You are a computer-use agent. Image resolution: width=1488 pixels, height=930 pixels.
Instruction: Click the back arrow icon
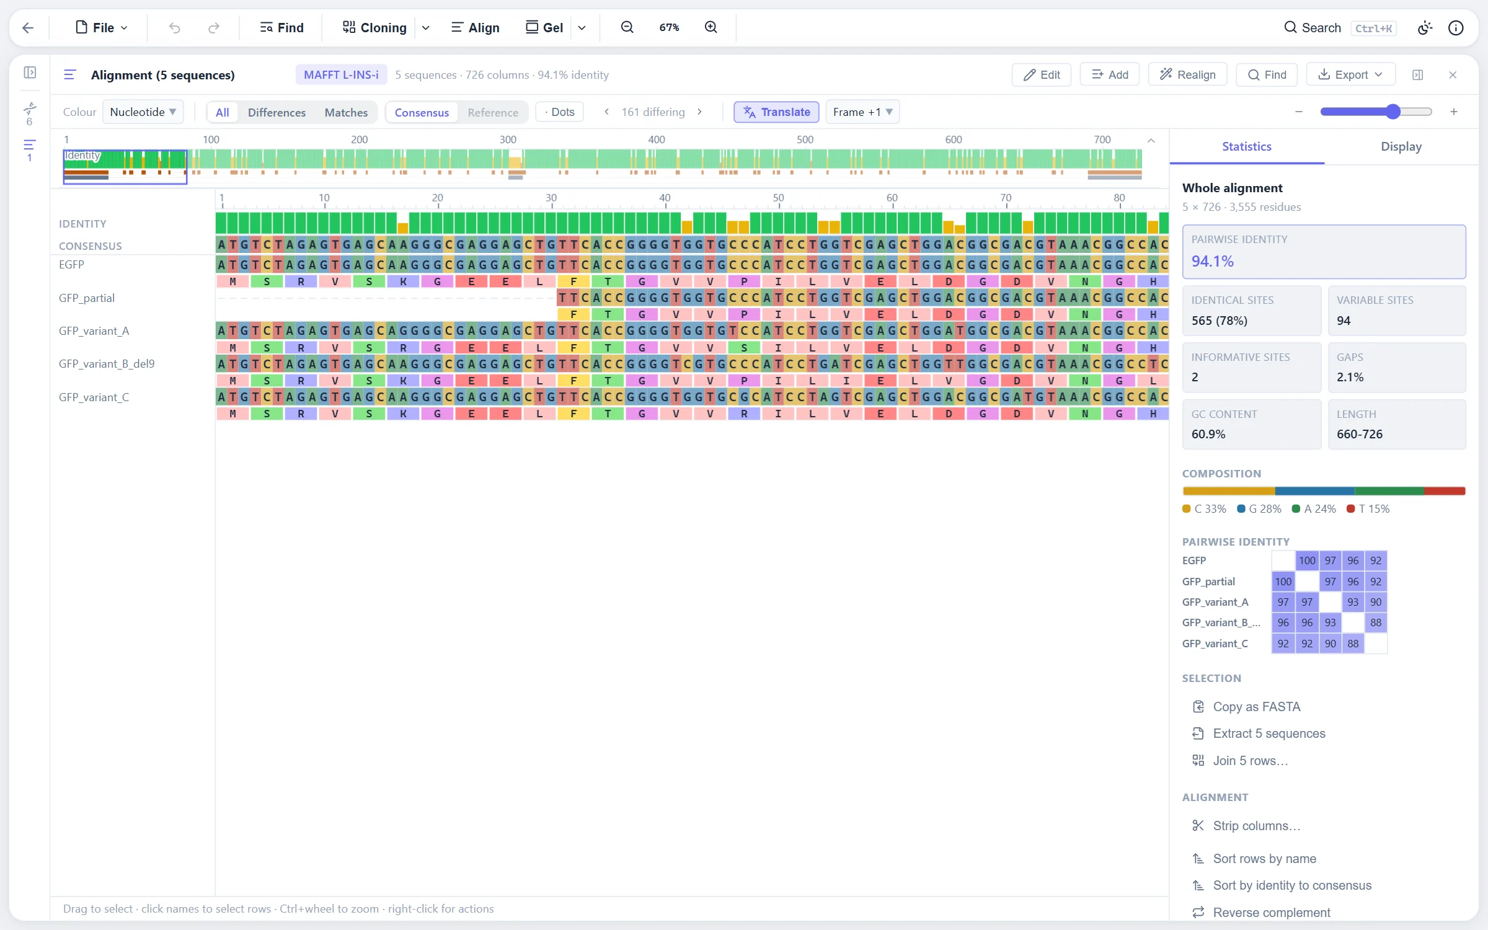[28, 27]
